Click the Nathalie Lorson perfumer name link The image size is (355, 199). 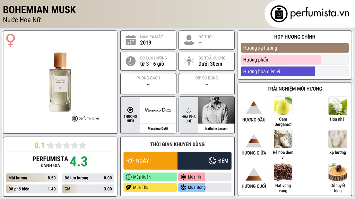[x=216, y=129]
